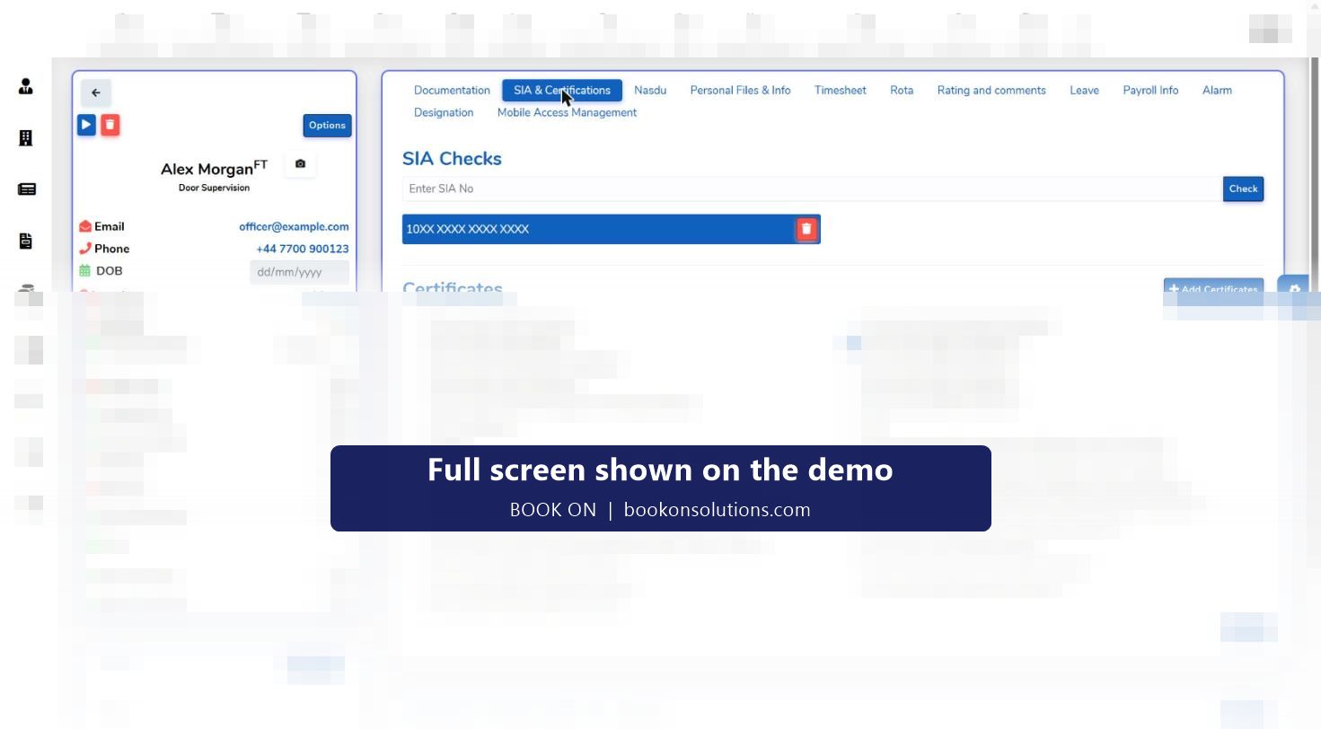1321x729 pixels.
Task: Open the Nasdu tab
Action: pos(650,90)
